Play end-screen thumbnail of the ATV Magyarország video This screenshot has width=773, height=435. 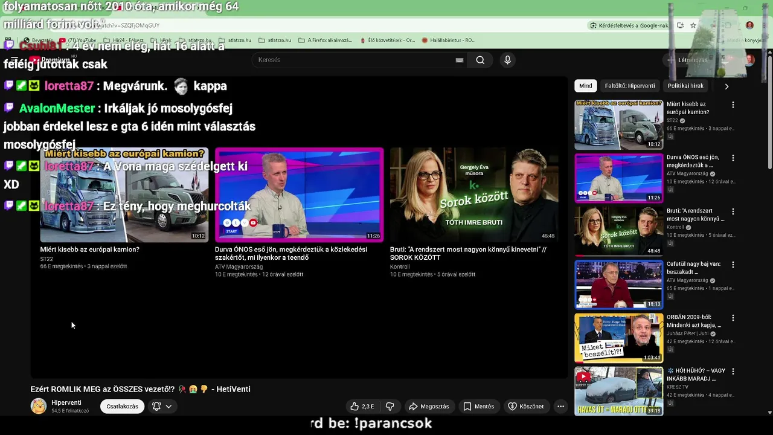click(x=299, y=195)
